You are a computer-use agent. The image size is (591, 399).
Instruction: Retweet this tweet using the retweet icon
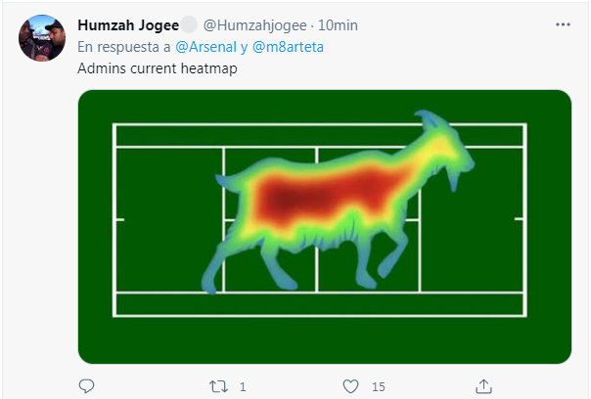tap(217, 386)
